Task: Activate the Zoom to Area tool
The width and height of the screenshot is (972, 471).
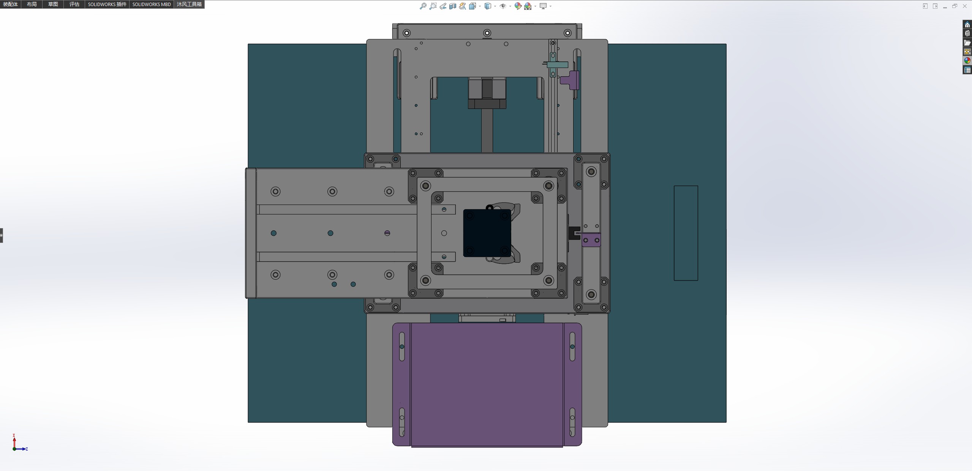Action: [433, 6]
